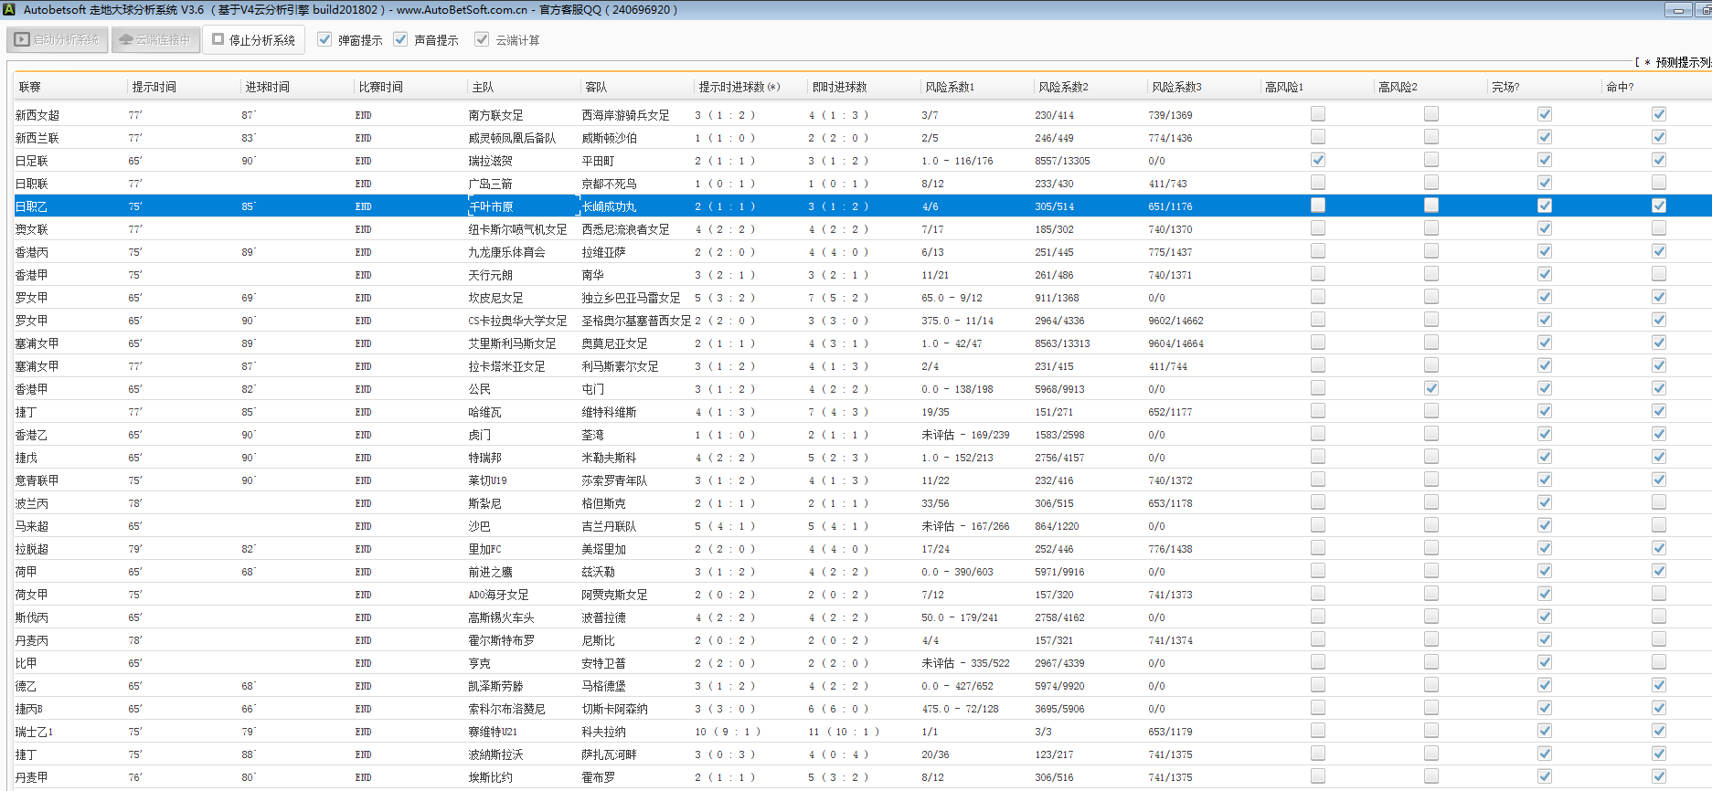The width and height of the screenshot is (1712, 791).
Task: Click the 风险系数1 column header
Action: pyautogui.click(x=950, y=87)
